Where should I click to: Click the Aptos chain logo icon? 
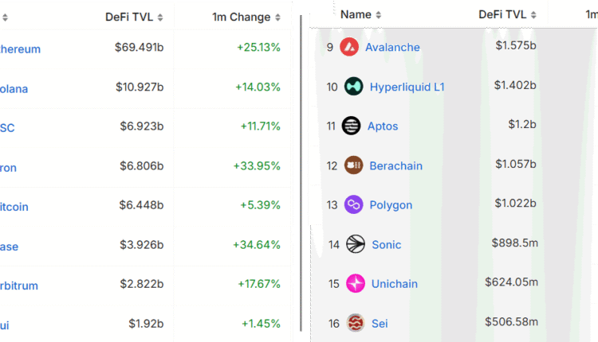coord(351,126)
